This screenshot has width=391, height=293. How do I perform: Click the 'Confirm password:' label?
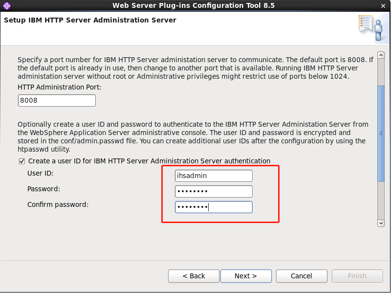pos(58,204)
